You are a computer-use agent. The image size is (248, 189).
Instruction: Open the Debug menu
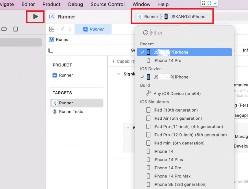coord(75,4)
